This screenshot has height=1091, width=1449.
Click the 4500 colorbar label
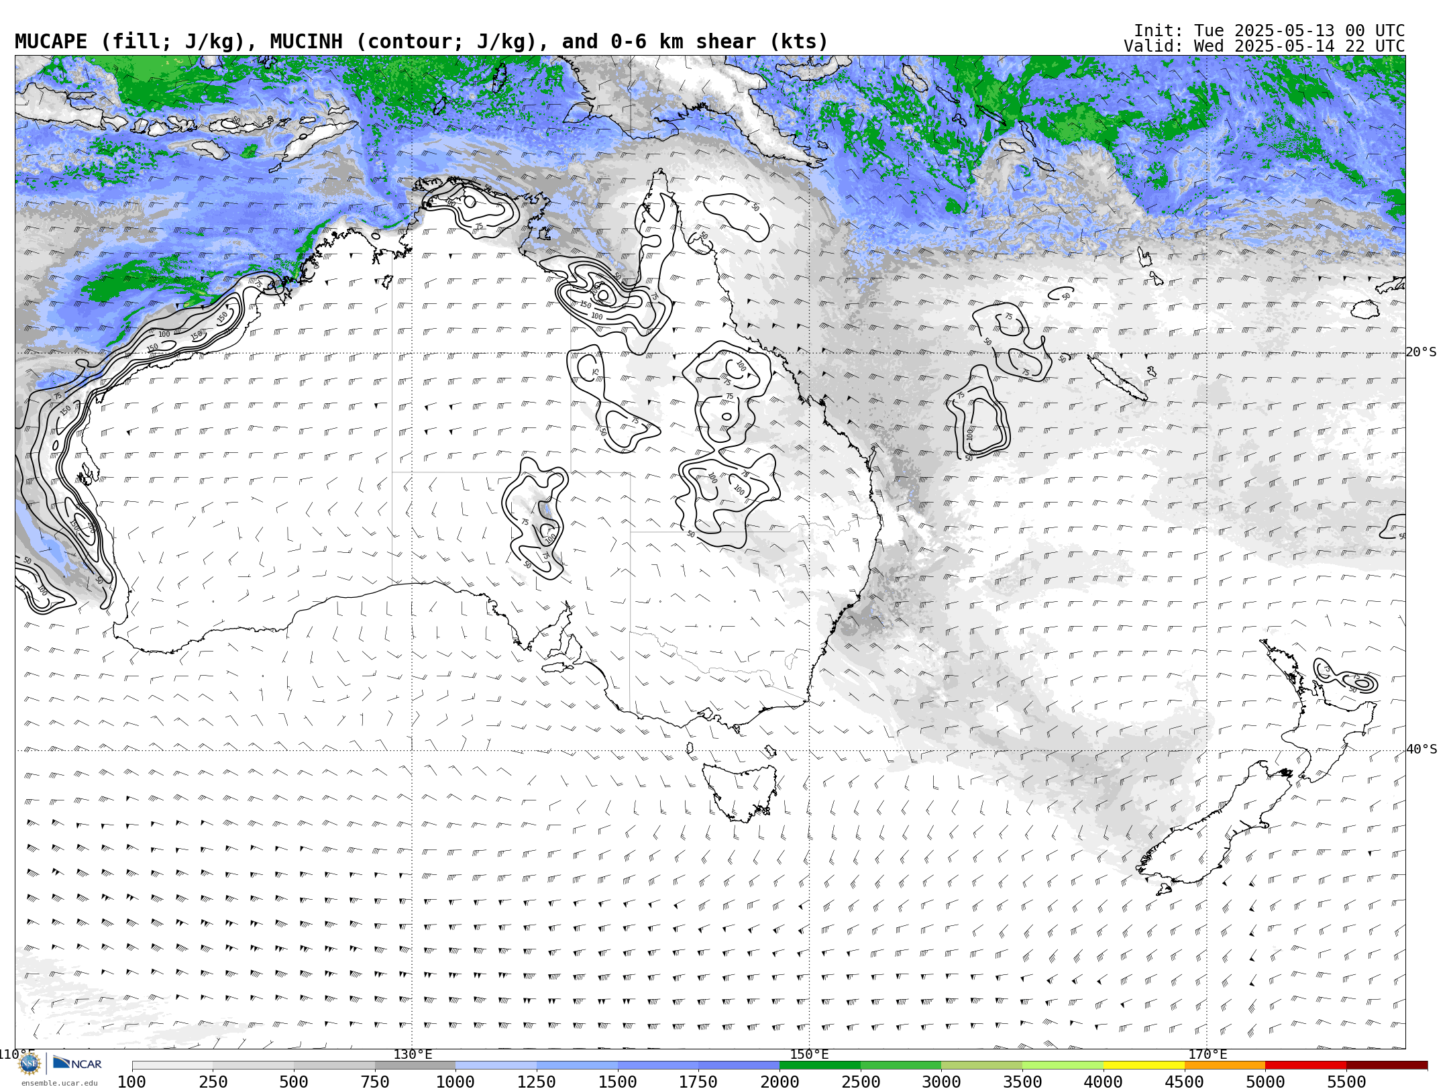coord(1185,1082)
